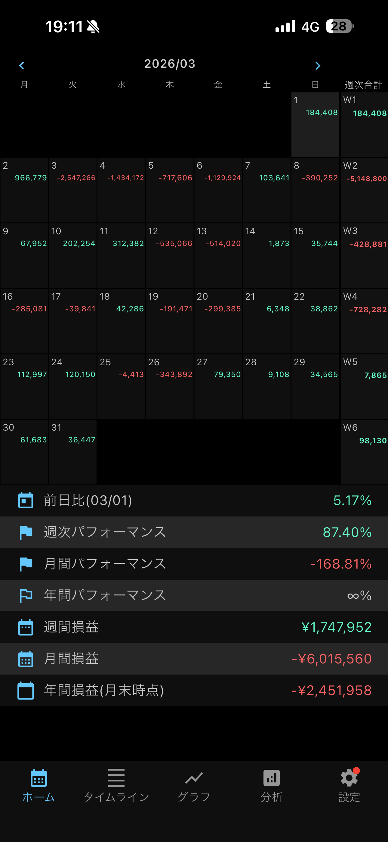
Task: Open W4 weekly total -728,282
Action: [364, 321]
